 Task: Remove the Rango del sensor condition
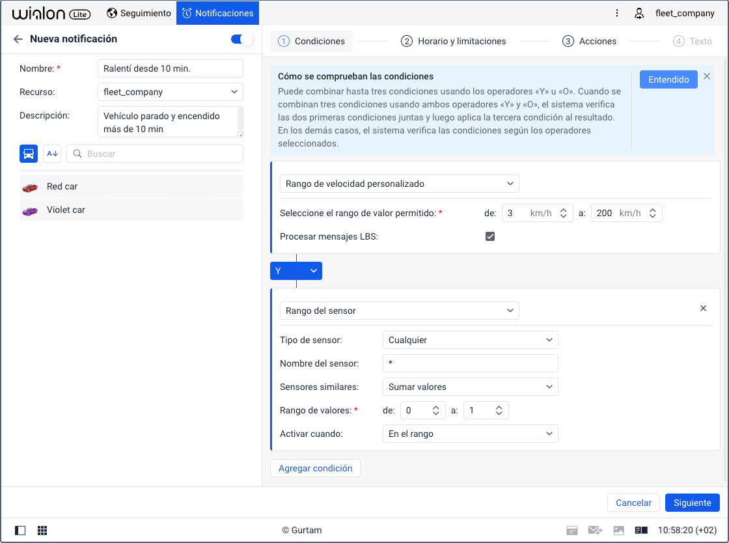click(x=703, y=309)
